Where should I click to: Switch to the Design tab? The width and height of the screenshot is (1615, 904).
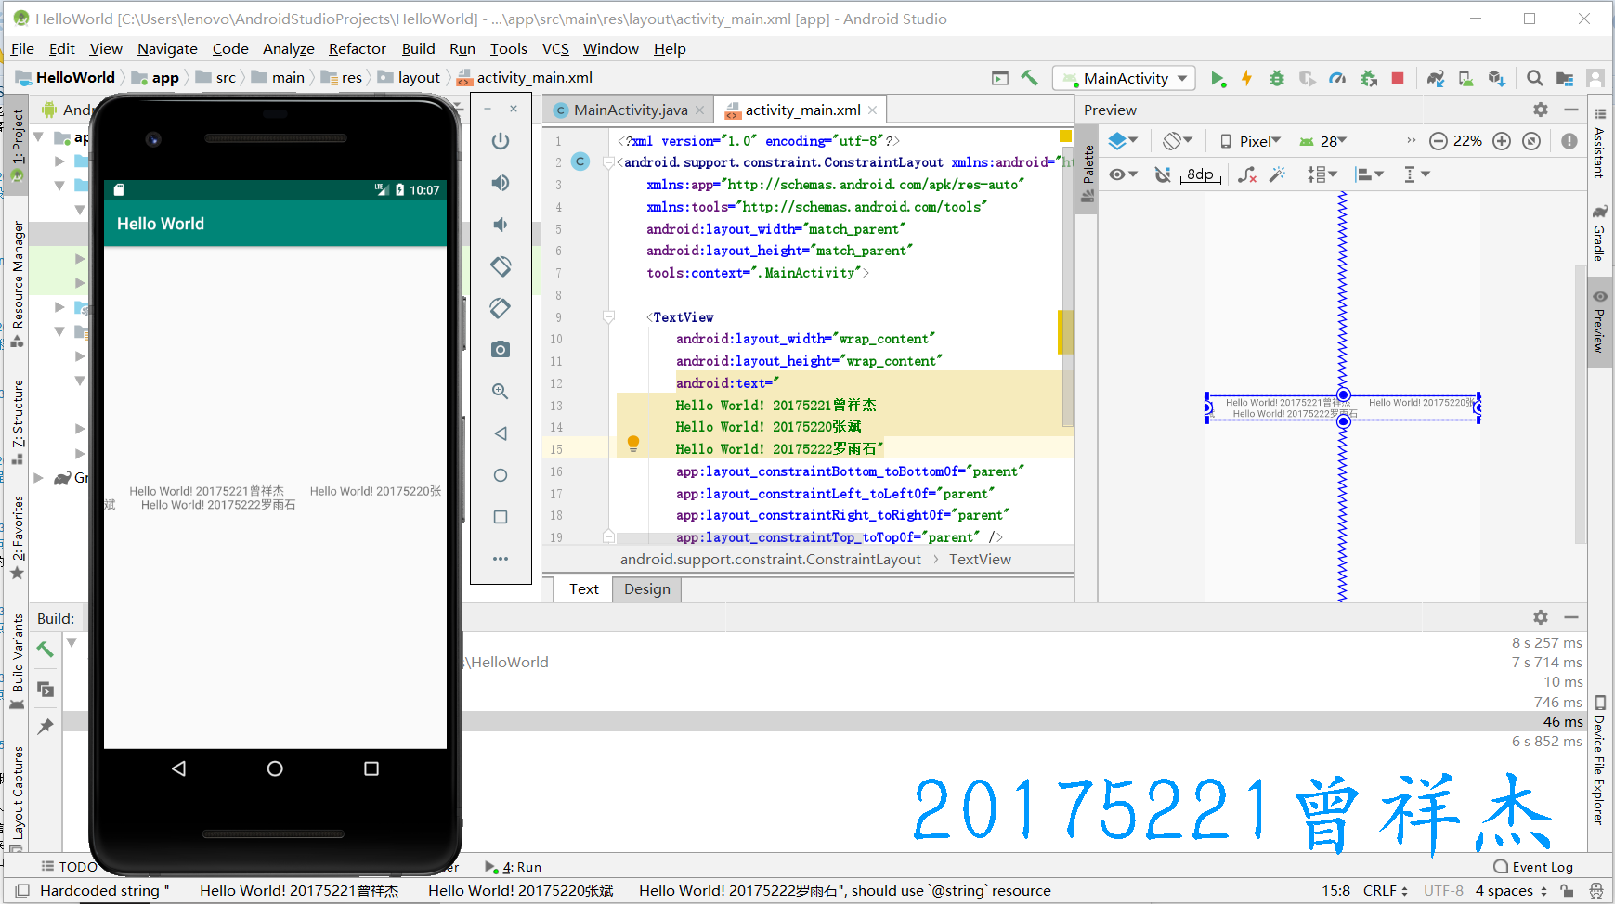click(647, 589)
